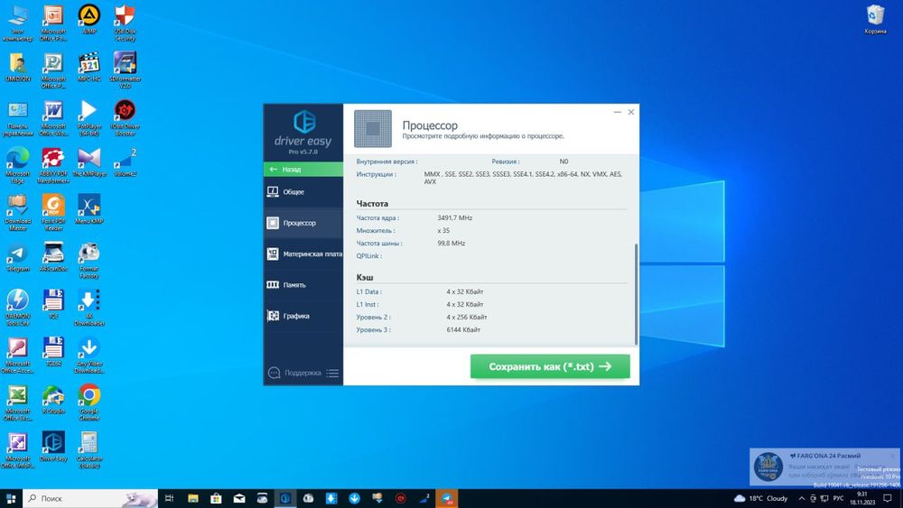Select SDFormatter desktop icon
This screenshot has width=903, height=508.
point(125,69)
